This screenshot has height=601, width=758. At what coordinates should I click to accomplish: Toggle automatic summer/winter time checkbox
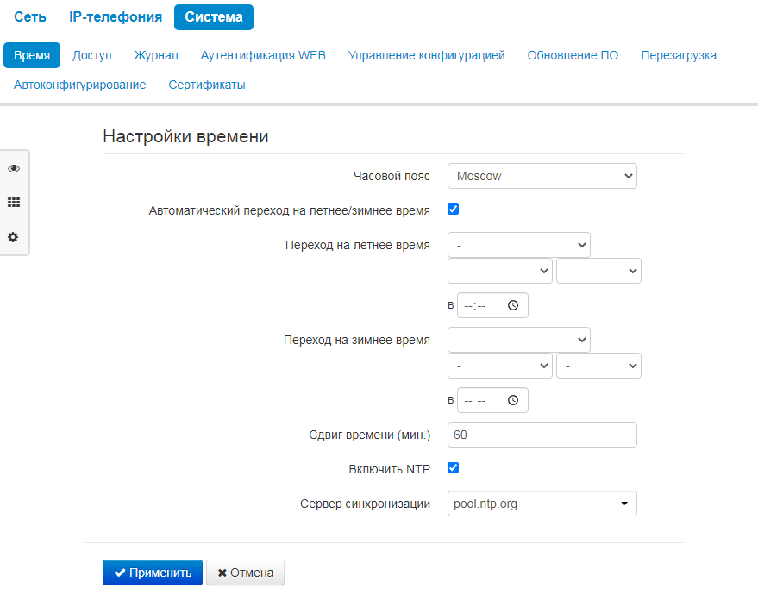tap(454, 209)
